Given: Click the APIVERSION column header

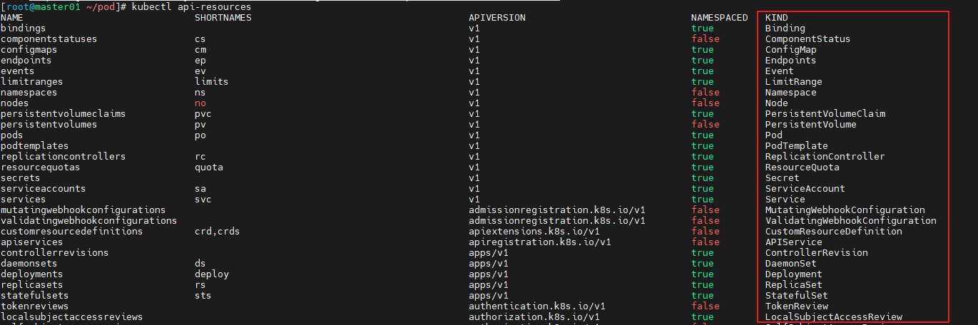Looking at the screenshot, I should point(497,18).
